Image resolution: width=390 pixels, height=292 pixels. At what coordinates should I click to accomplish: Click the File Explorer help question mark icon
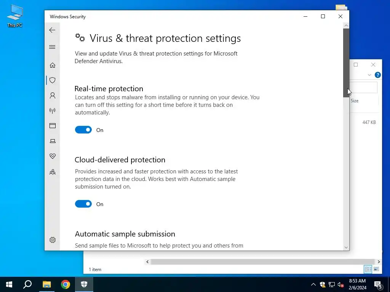click(377, 75)
